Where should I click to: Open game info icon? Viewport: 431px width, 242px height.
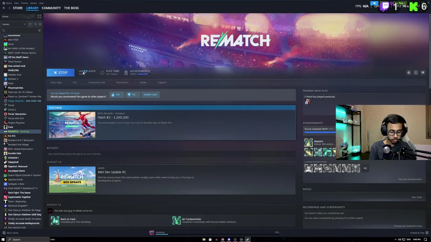tap(416, 73)
